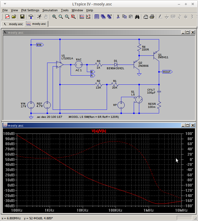Run the simulation with running-man icon
The image size is (198, 221).
pyautogui.click(x=39, y=17)
